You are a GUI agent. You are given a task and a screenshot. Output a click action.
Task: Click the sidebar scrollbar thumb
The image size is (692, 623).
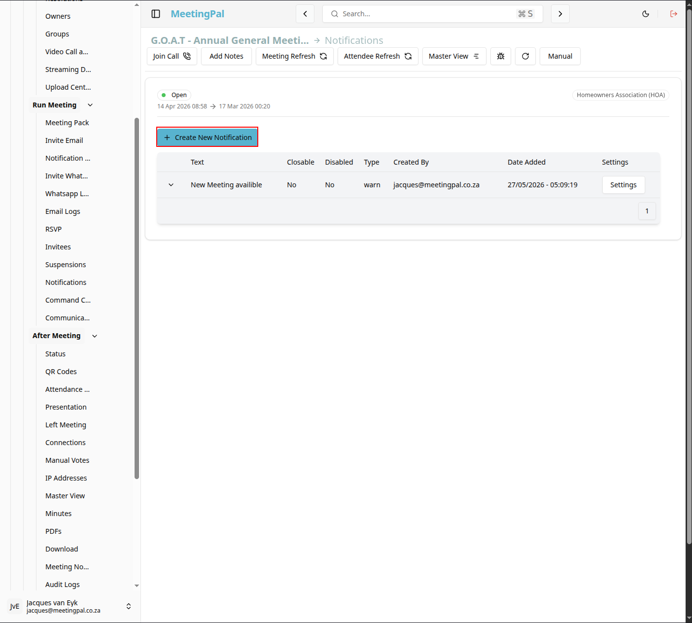[137, 298]
